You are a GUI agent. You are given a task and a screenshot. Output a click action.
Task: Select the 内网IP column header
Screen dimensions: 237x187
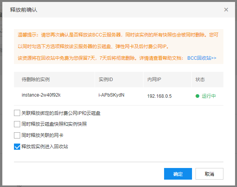click(x=154, y=80)
